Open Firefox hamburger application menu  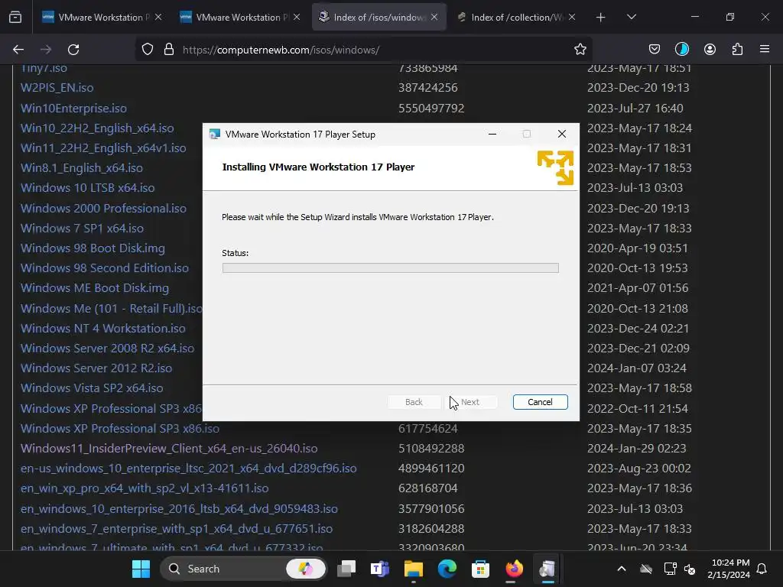[765, 50]
